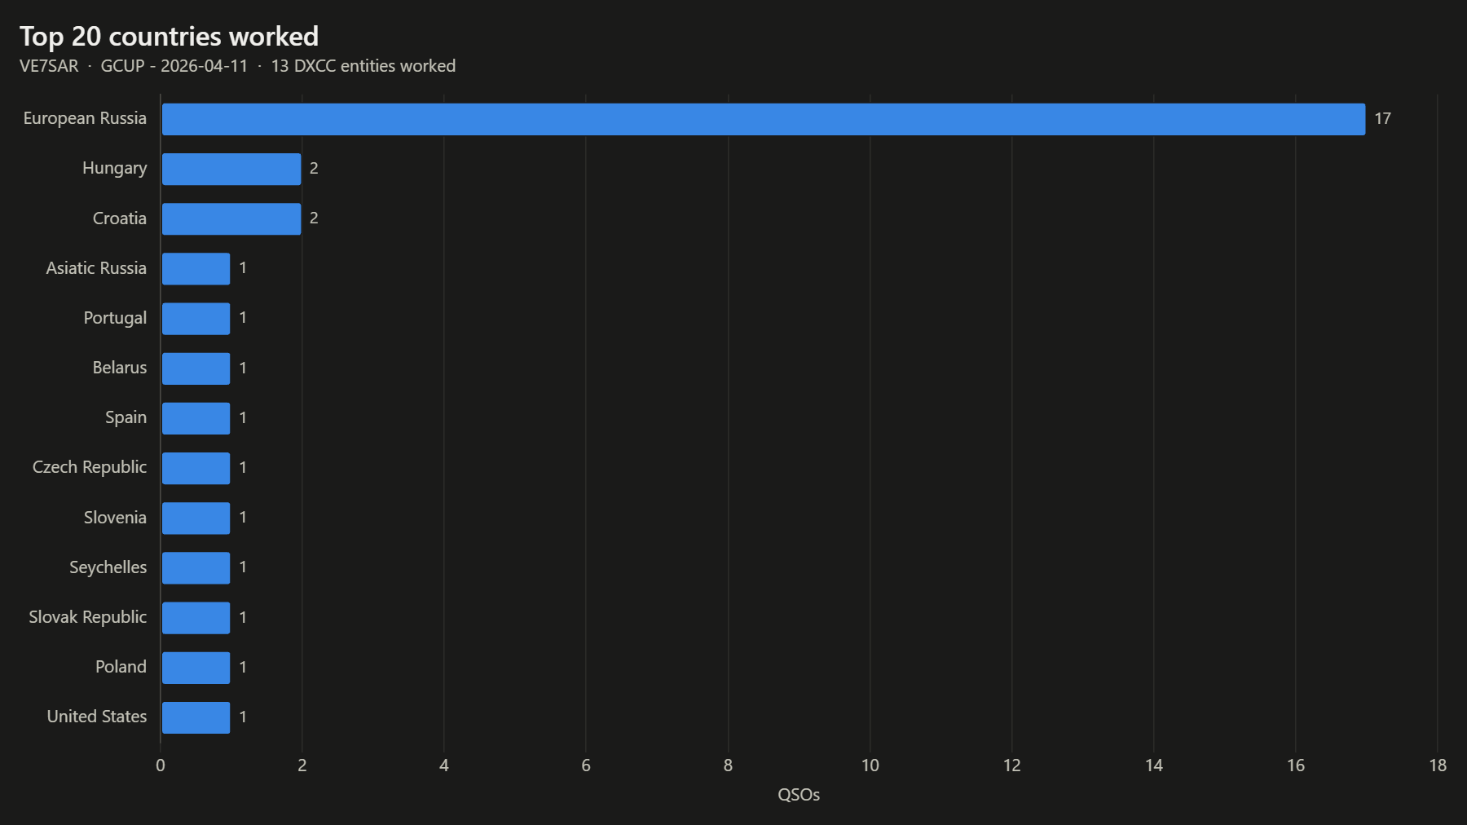
Task: Click the Spain bar
Action: (x=196, y=418)
